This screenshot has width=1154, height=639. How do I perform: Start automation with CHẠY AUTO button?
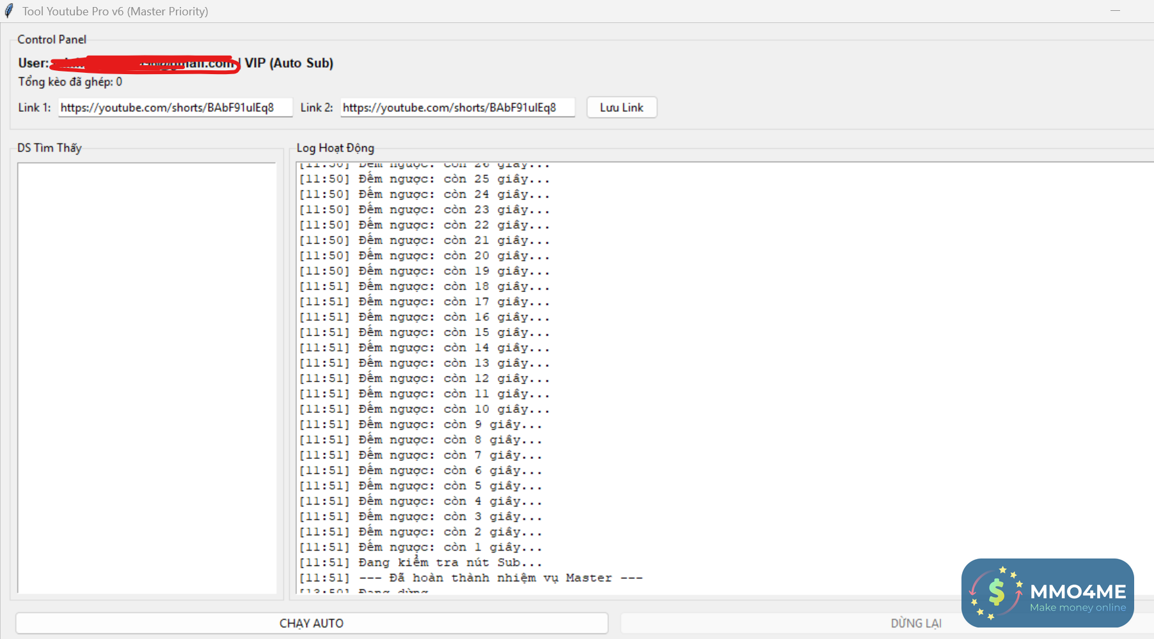(x=312, y=623)
